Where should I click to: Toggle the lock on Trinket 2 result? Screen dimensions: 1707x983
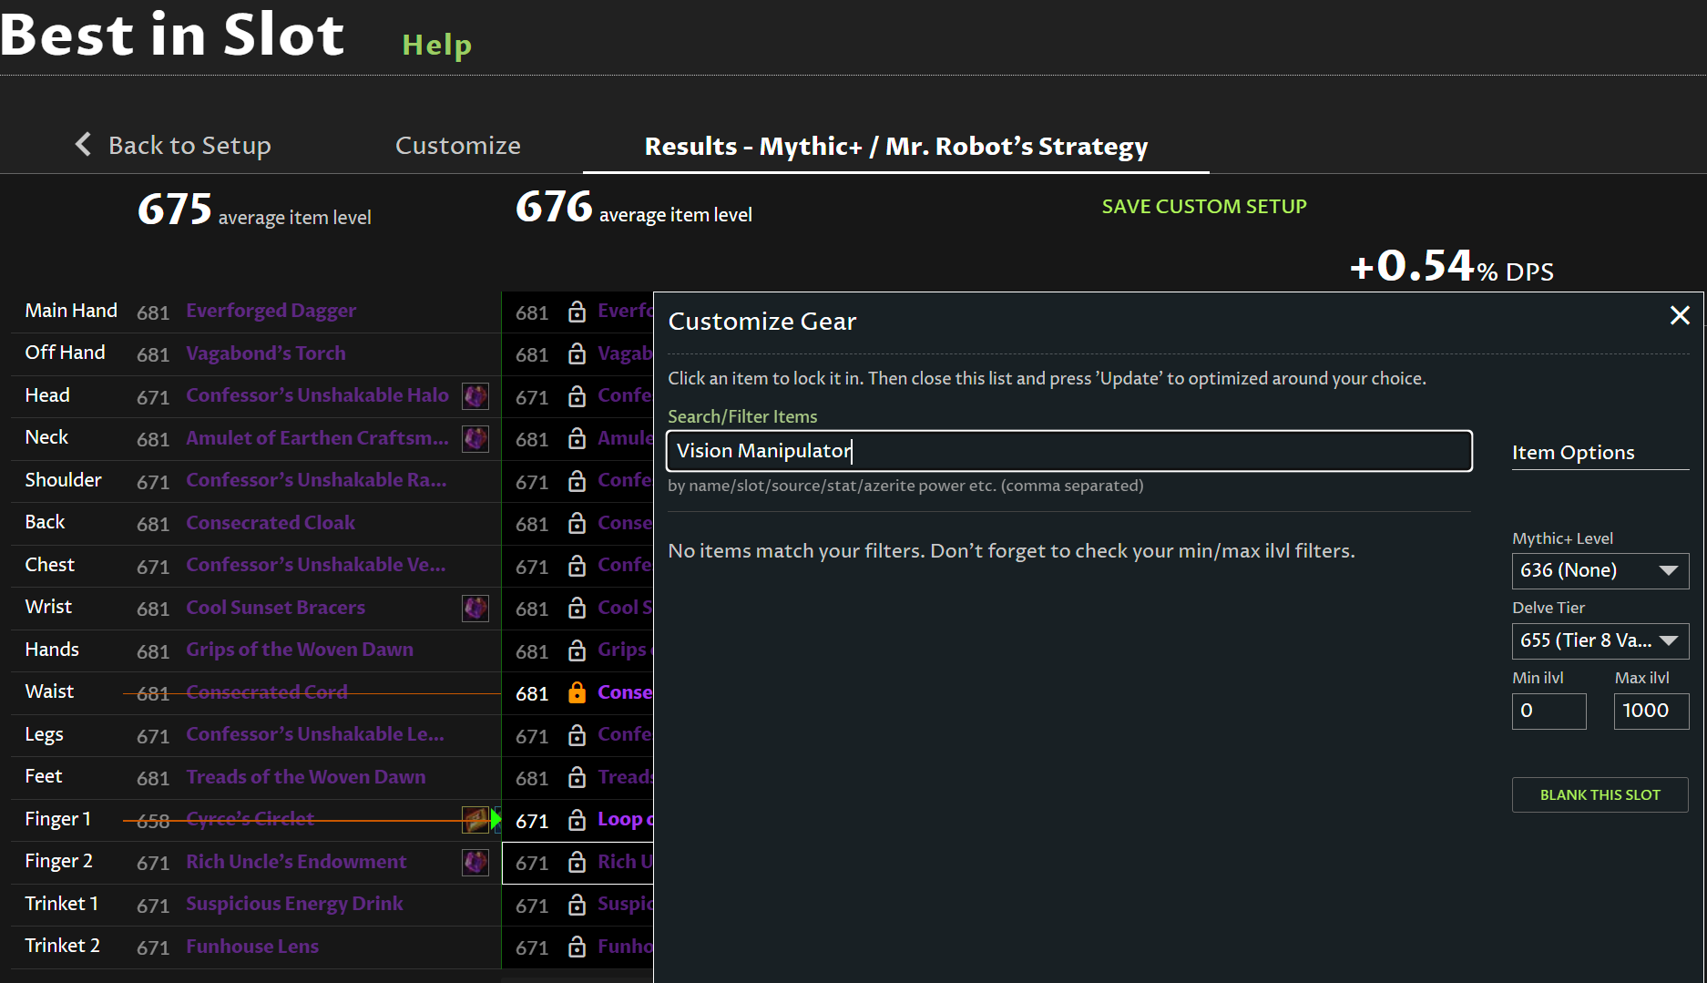click(577, 947)
